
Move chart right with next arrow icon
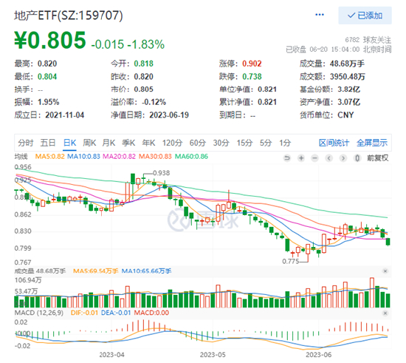point(343,158)
